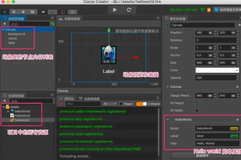Clear the console using red icon
The width and height of the screenshot is (241, 160).
[61, 104]
